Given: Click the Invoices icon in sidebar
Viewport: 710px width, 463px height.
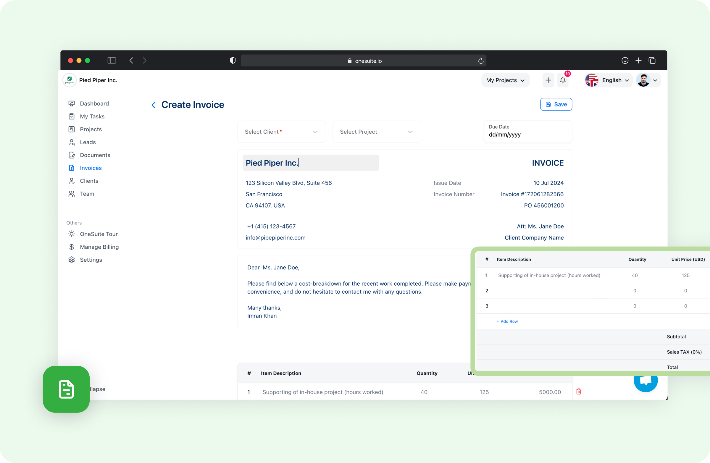Looking at the screenshot, I should point(71,168).
